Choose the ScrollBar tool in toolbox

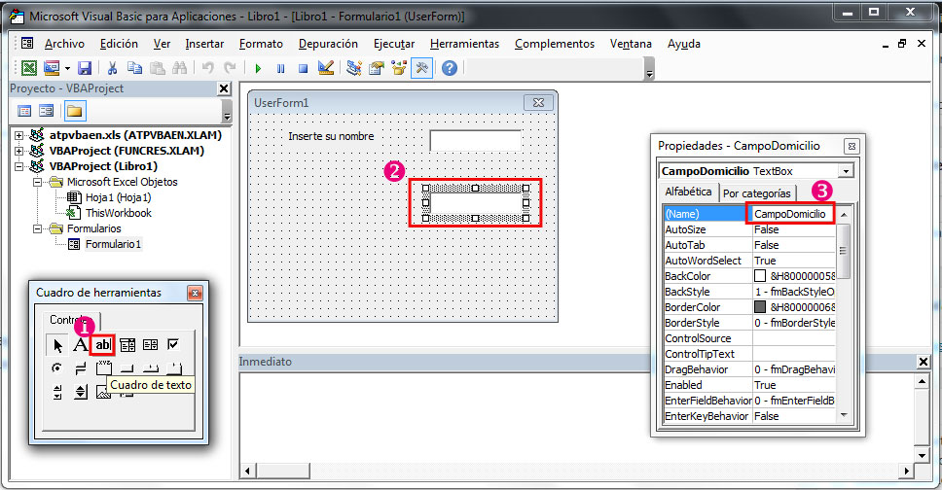click(x=57, y=392)
